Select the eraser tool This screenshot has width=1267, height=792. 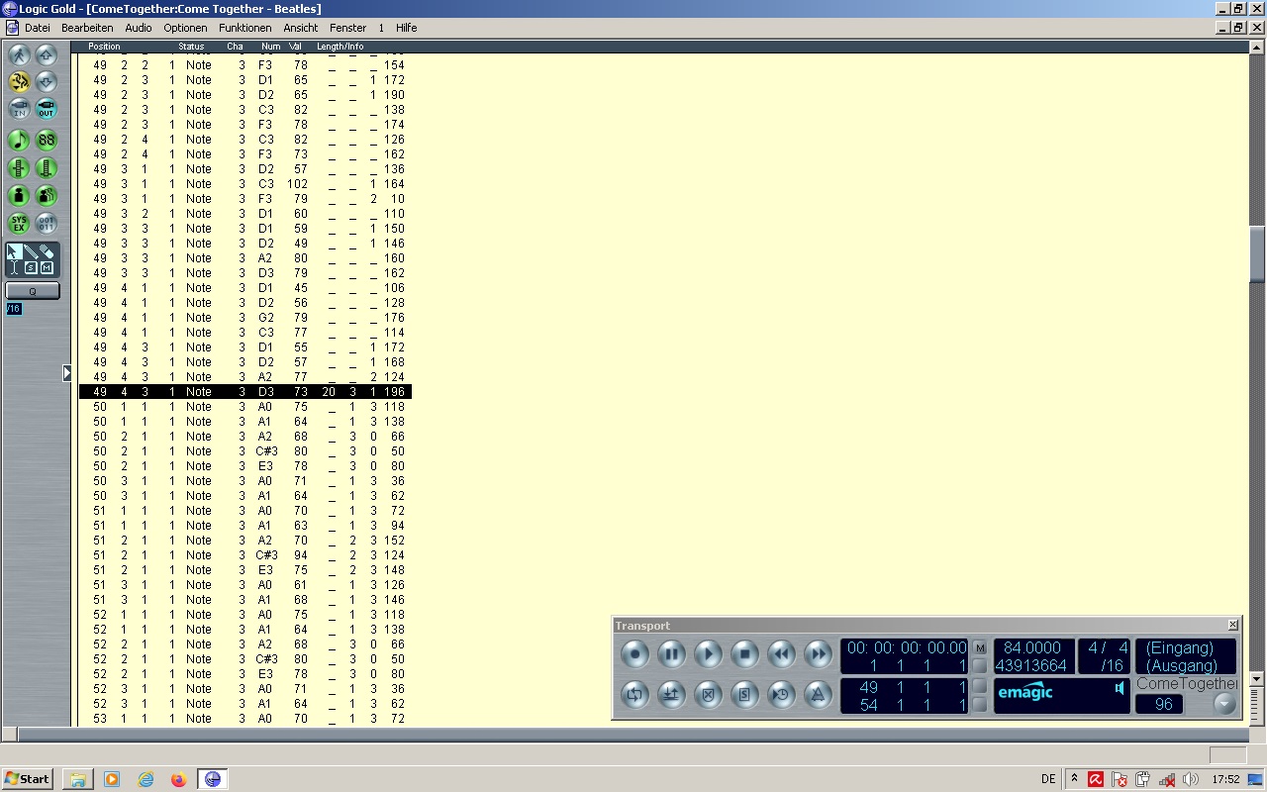[47, 252]
